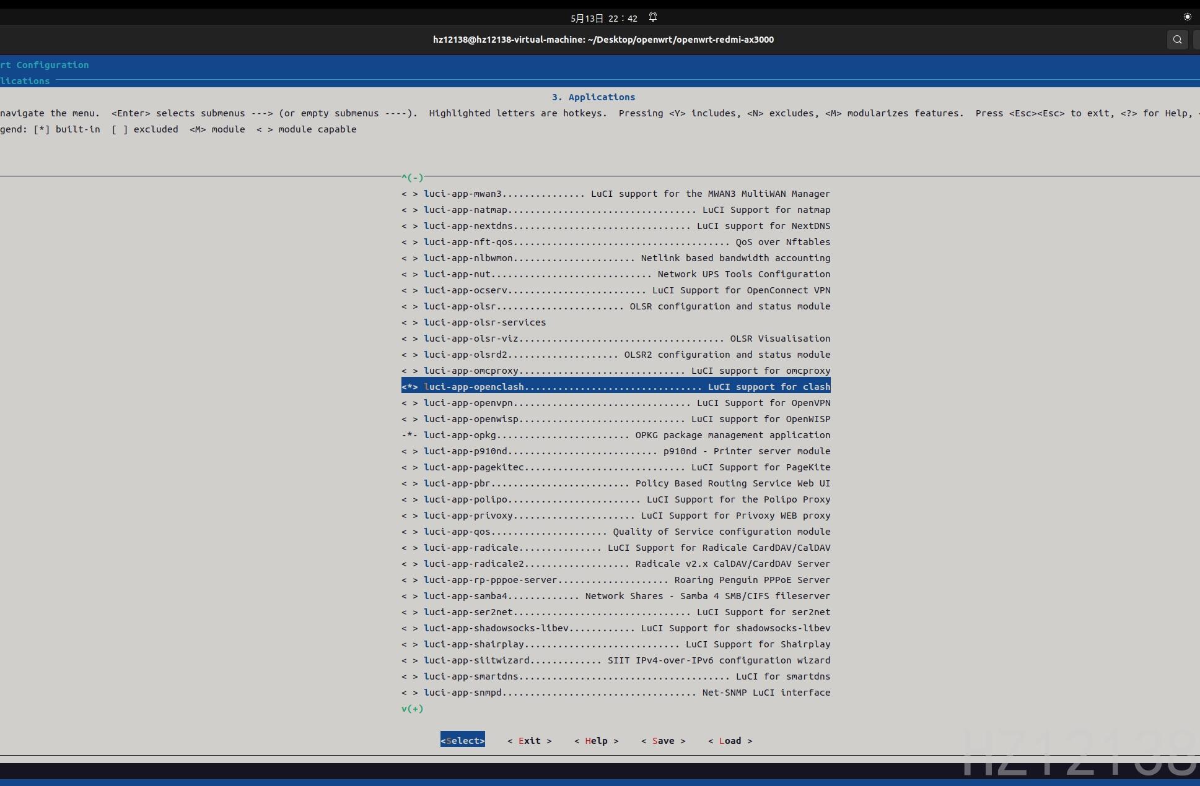1200x786 pixels.
Task: Click the luci-app-smartdns row
Action: click(616, 676)
